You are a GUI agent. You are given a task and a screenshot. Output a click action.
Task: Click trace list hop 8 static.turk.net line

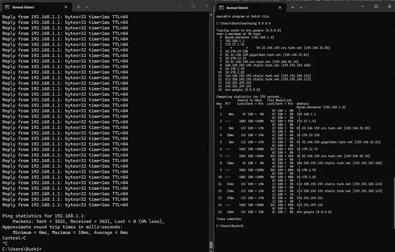click(265, 65)
